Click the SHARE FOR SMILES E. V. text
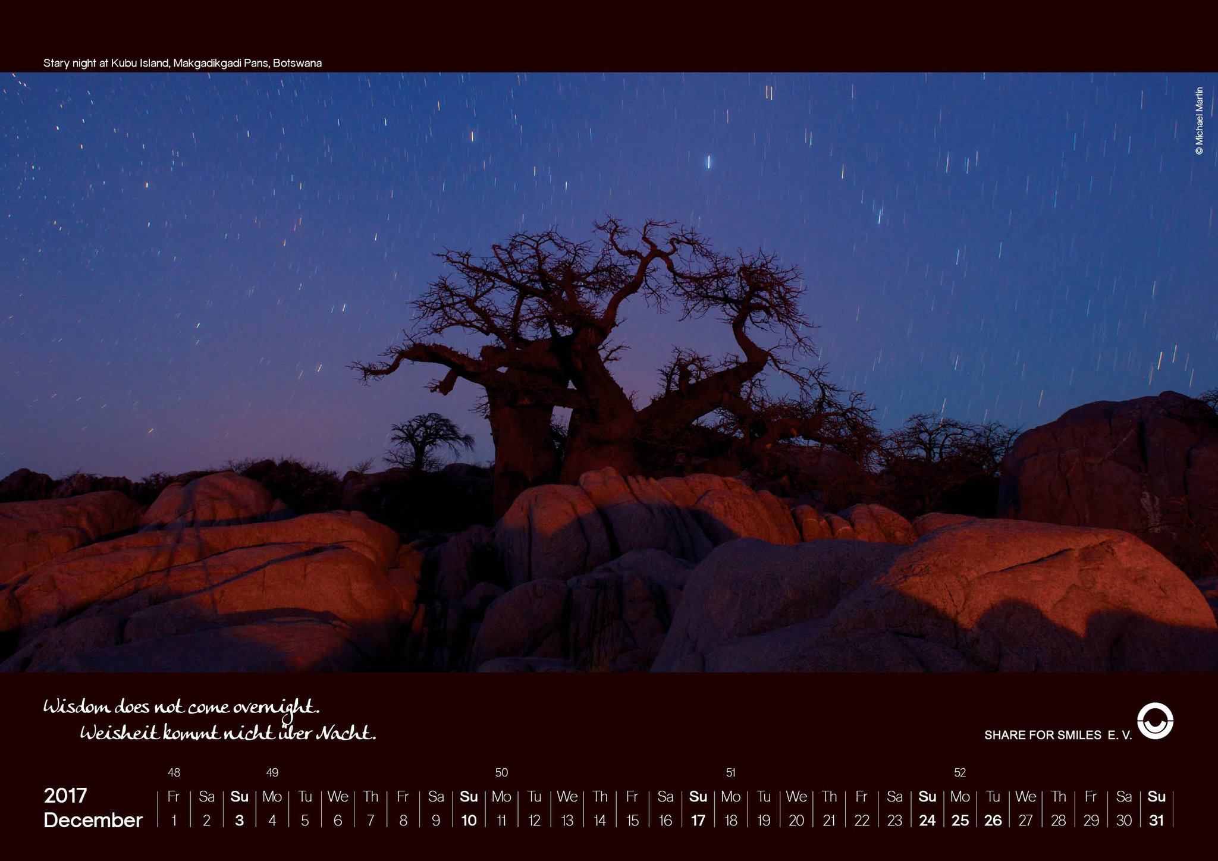The height and width of the screenshot is (861, 1218). pos(1057,735)
